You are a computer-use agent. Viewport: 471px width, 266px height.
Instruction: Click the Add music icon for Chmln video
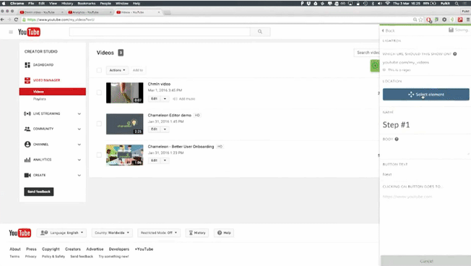[x=175, y=99]
